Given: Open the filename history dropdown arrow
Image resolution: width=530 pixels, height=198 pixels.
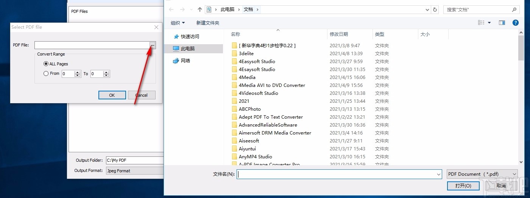Looking at the screenshot, I should [x=439, y=174].
